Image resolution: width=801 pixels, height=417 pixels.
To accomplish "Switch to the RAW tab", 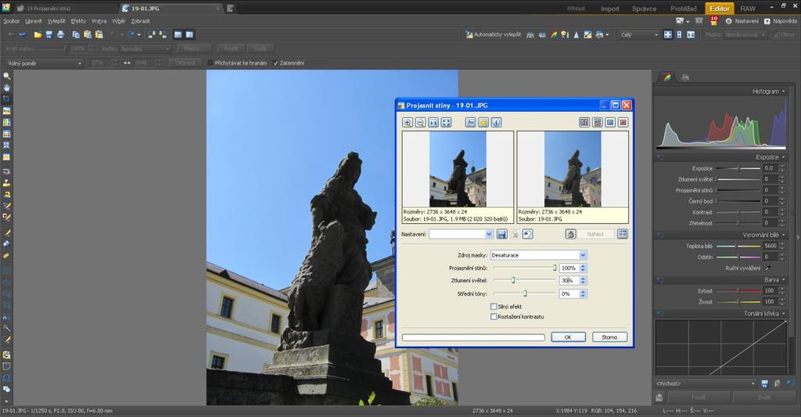I will [x=748, y=9].
